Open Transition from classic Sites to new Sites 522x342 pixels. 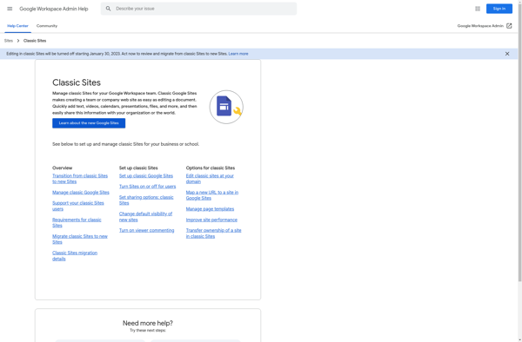tap(80, 179)
